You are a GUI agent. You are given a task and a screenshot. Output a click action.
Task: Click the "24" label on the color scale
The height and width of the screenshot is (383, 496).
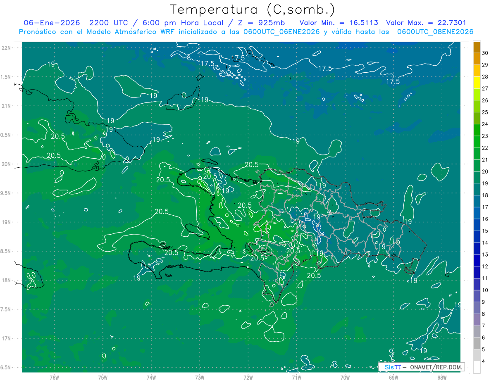[485, 124]
